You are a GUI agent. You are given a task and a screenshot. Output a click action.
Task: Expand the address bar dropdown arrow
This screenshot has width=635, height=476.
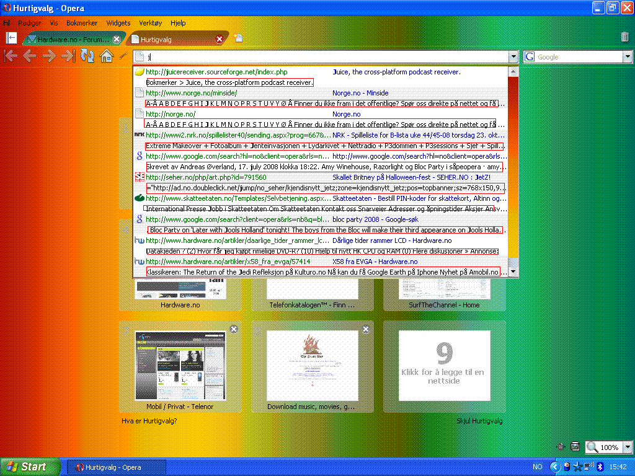513,56
